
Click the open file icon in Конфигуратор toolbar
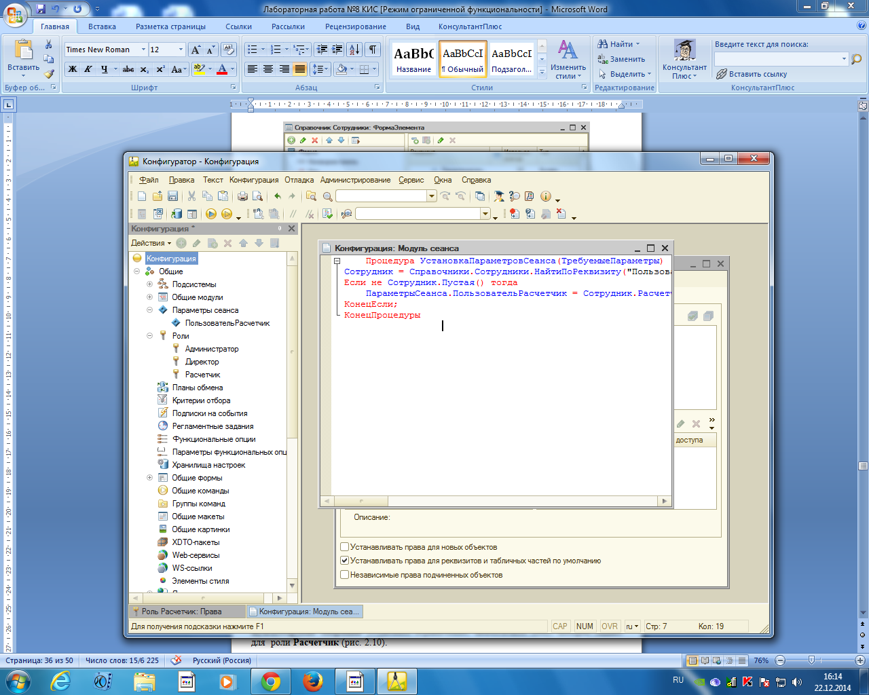(x=158, y=196)
